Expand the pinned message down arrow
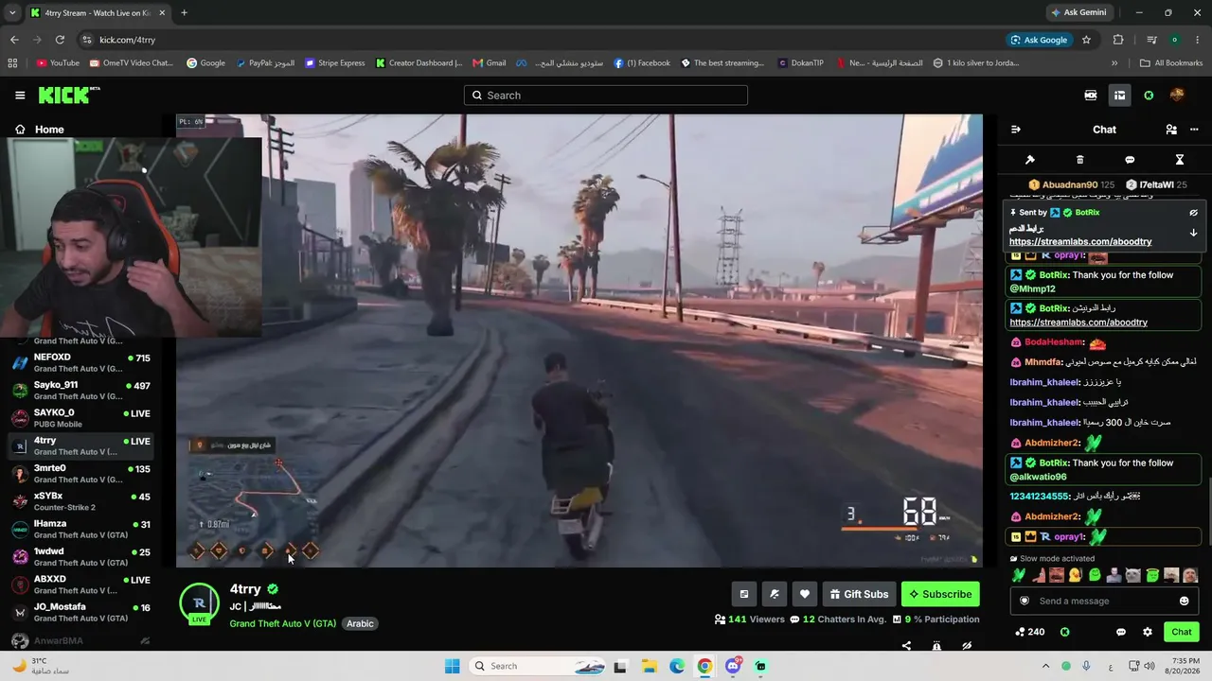Screen dimensions: 1212x681 (x=1194, y=233)
